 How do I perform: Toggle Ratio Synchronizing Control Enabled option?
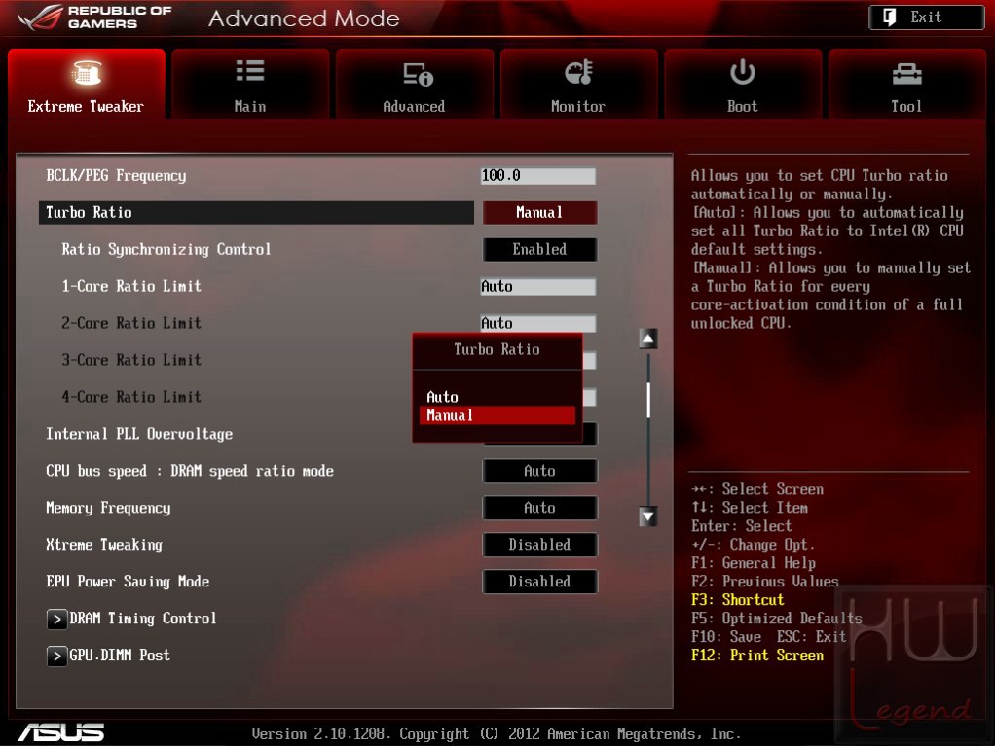point(539,249)
